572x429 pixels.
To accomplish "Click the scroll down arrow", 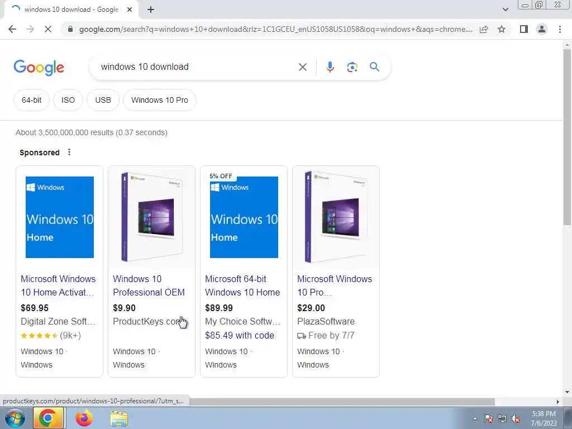I will pyautogui.click(x=567, y=392).
